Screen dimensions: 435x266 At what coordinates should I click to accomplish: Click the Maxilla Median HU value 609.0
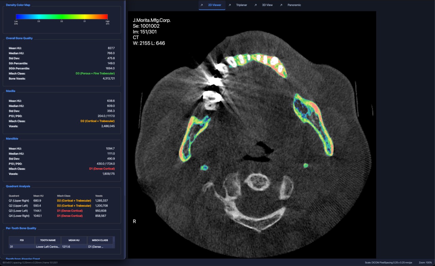tap(111, 106)
